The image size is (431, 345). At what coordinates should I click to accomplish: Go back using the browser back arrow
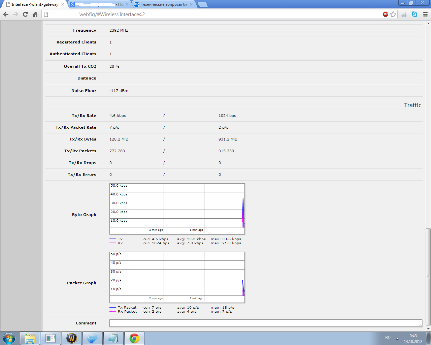6,14
